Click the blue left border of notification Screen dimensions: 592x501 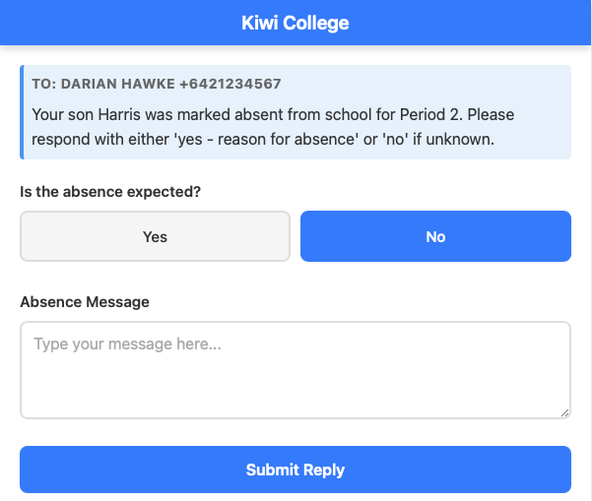pyautogui.click(x=22, y=112)
